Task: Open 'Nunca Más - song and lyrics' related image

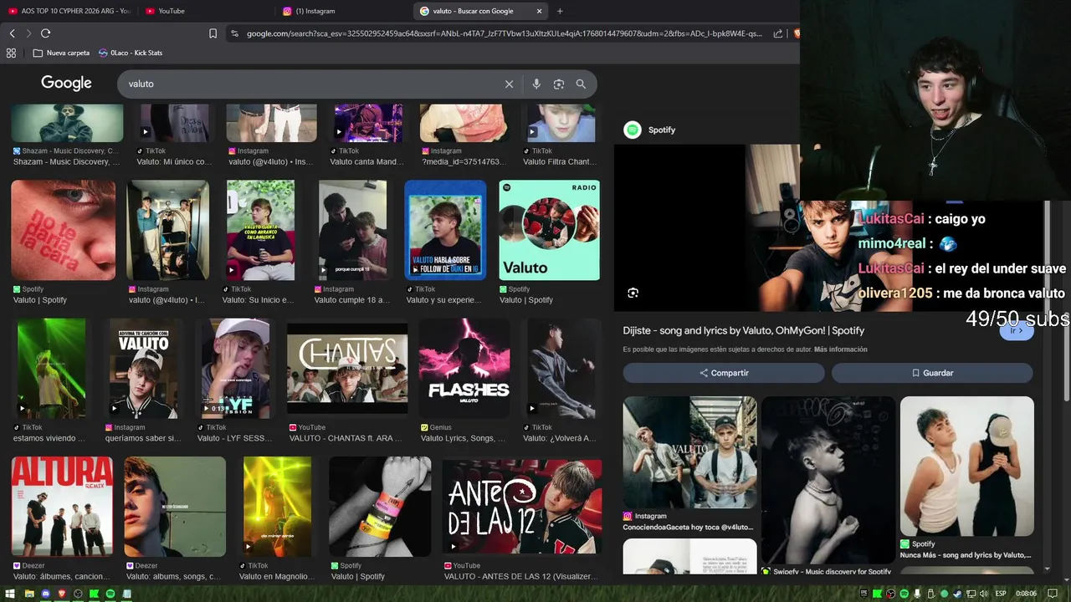Action: 967,467
